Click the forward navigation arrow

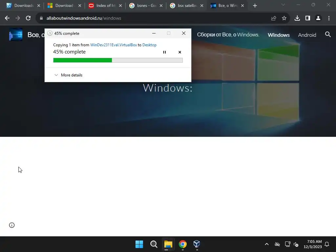click(x=18, y=18)
